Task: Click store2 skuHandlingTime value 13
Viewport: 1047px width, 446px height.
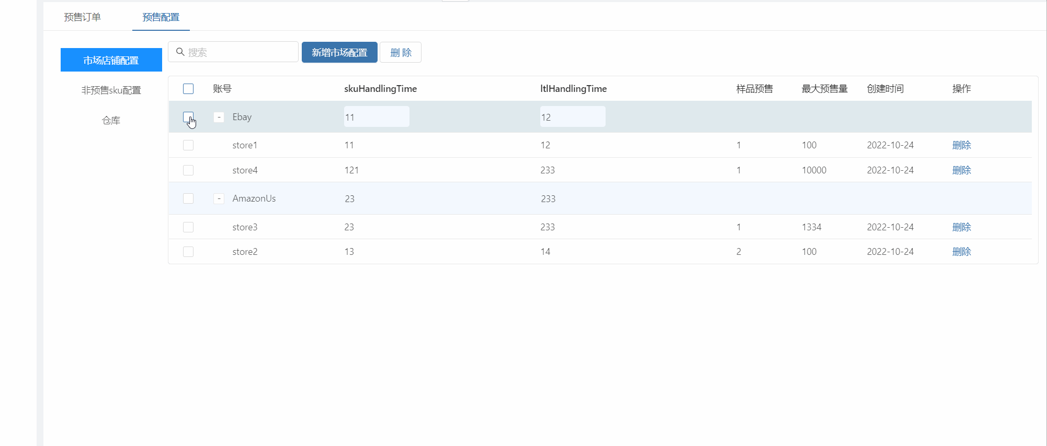Action: click(x=349, y=252)
